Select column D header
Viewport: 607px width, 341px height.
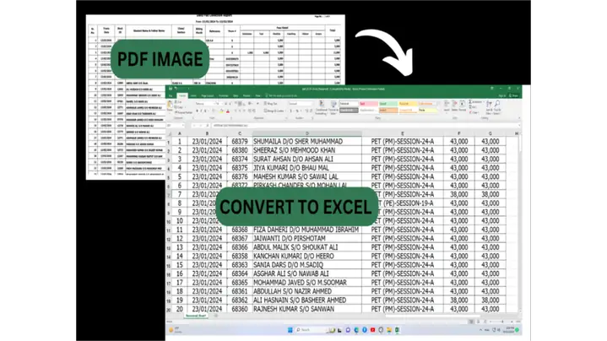point(307,133)
